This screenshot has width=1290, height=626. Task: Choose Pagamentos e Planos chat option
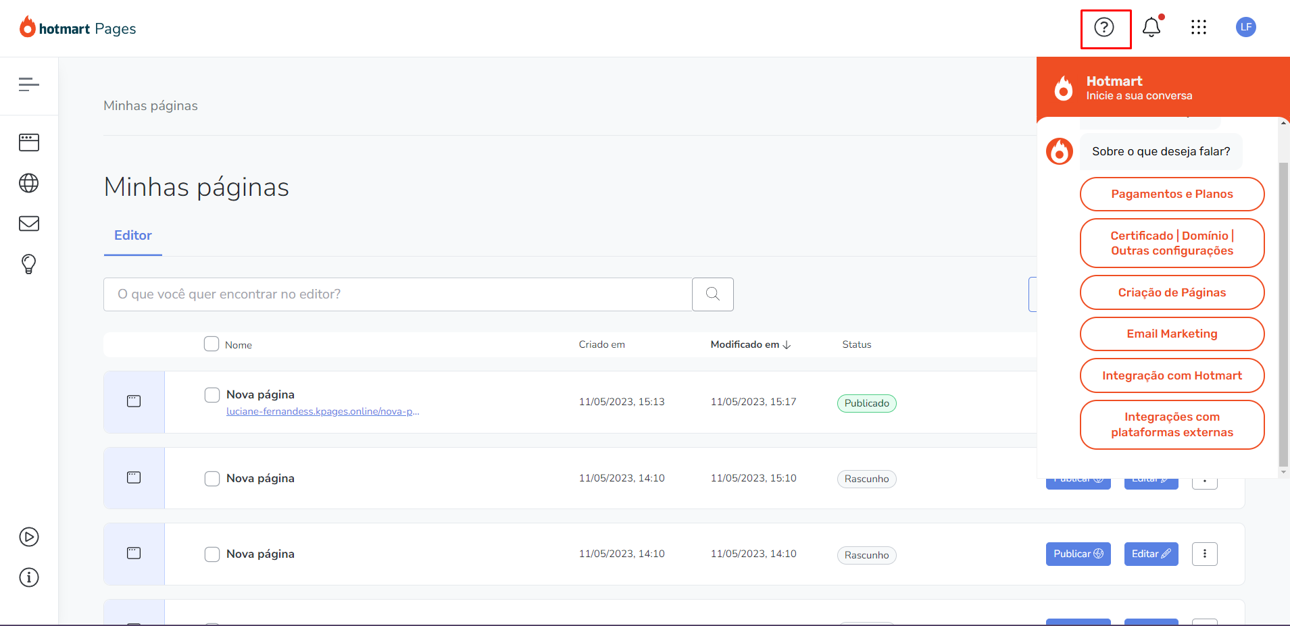pyautogui.click(x=1172, y=194)
